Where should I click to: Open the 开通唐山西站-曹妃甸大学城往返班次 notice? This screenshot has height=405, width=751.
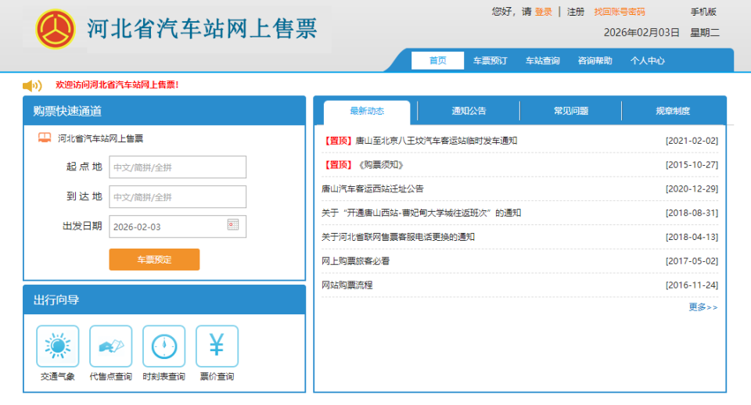point(421,213)
